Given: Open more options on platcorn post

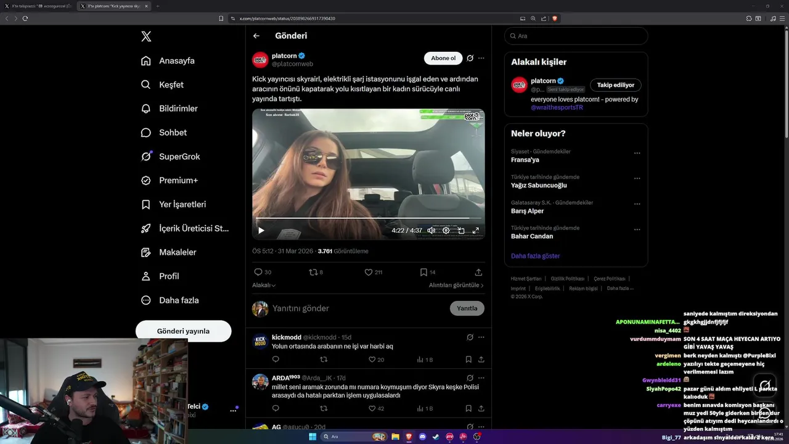Looking at the screenshot, I should click(x=481, y=58).
